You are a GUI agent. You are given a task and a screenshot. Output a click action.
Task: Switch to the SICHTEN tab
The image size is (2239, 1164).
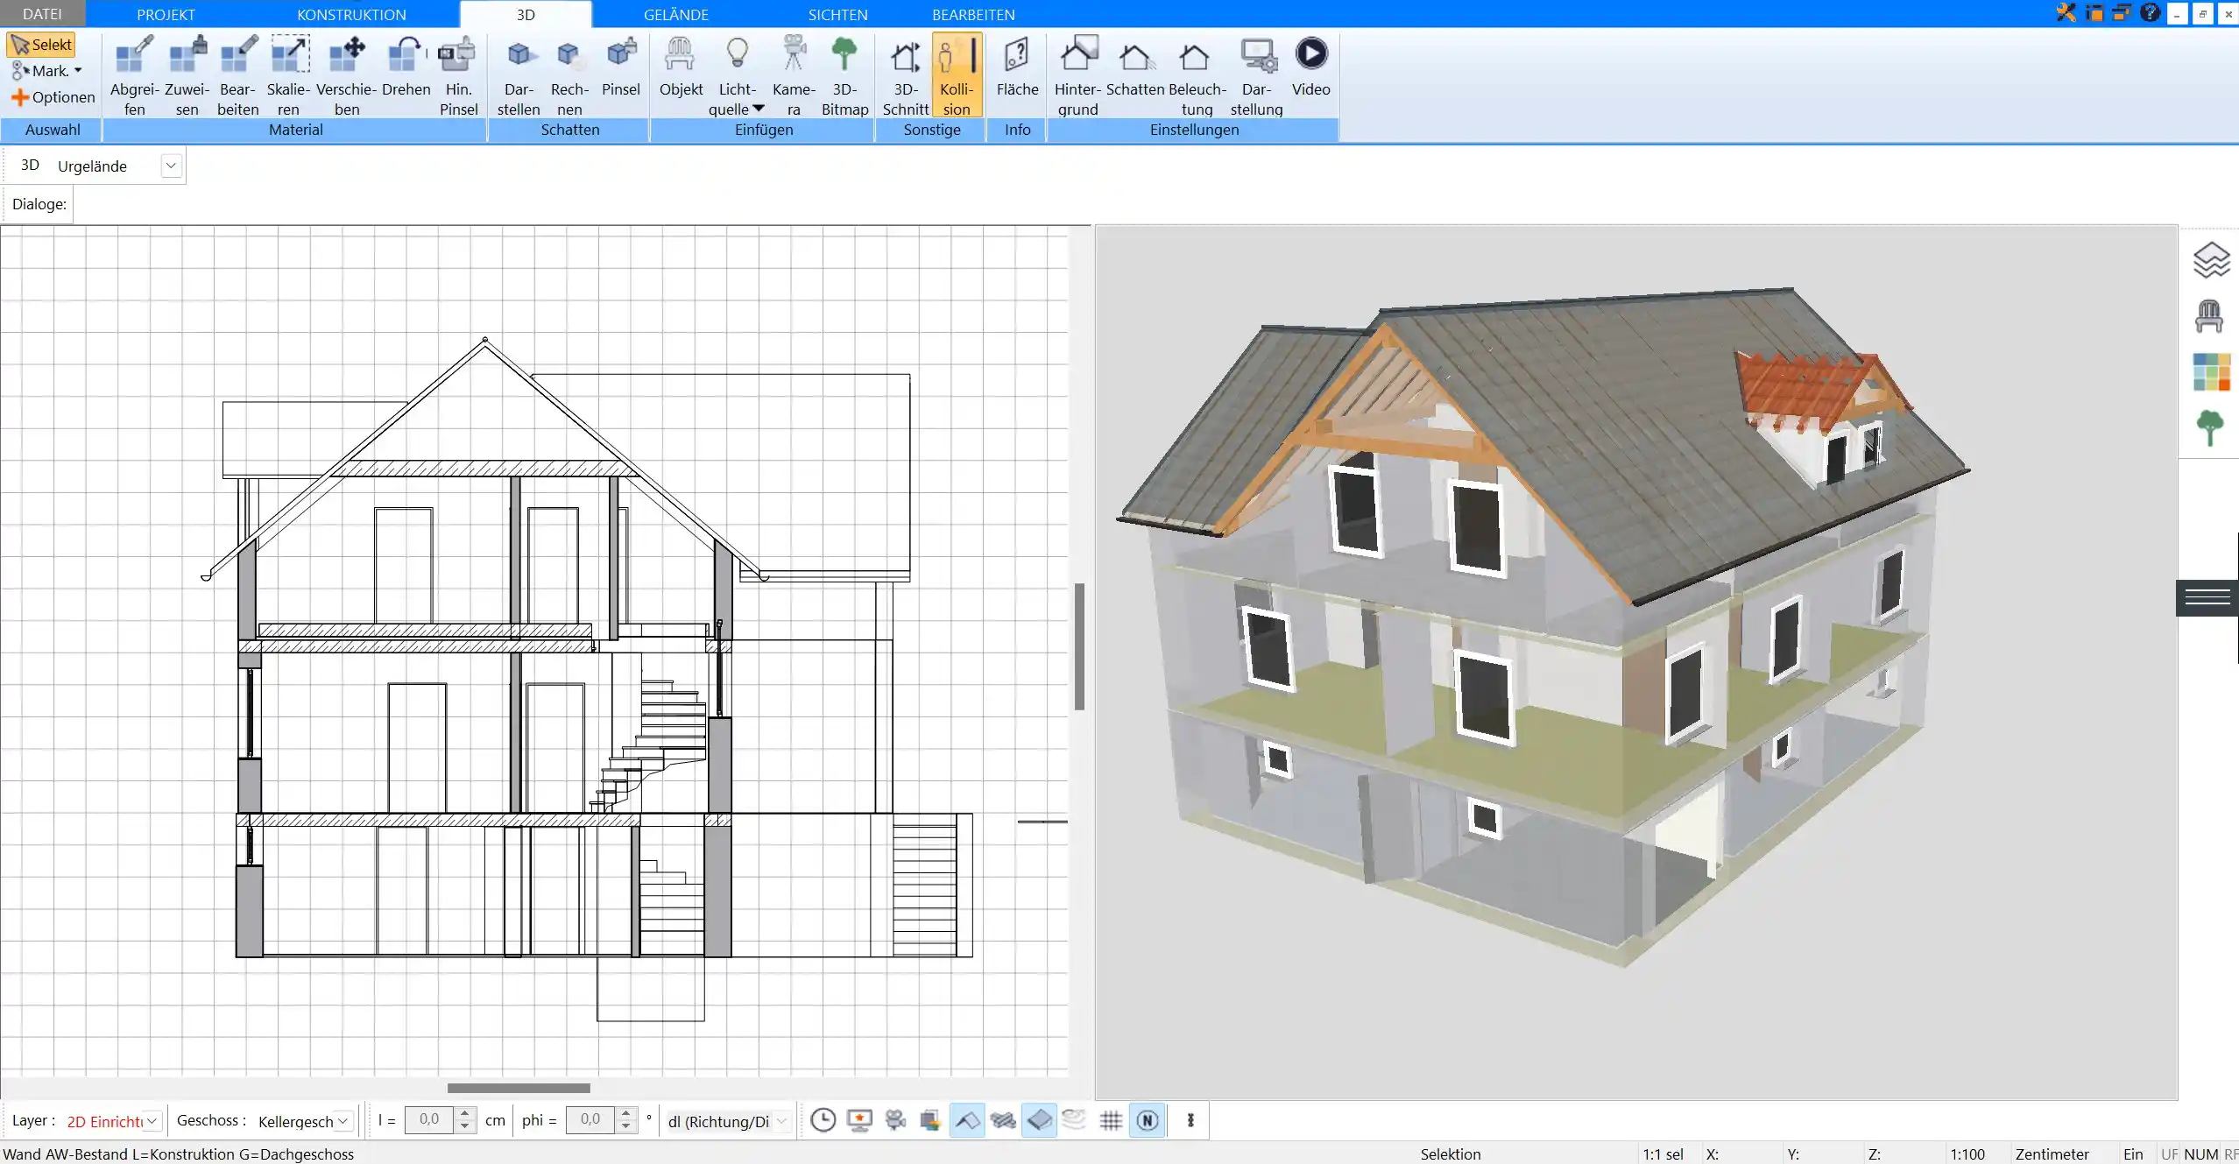point(837,14)
